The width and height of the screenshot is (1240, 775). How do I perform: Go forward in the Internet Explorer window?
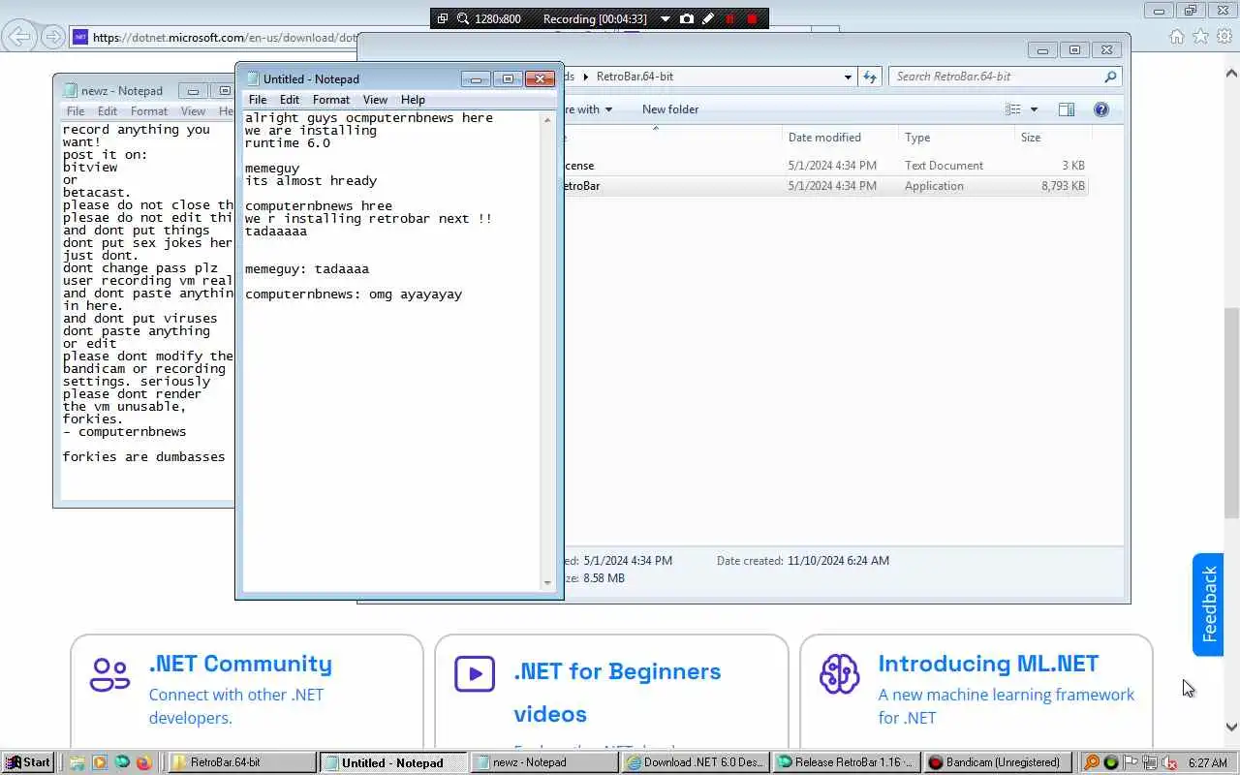point(53,37)
